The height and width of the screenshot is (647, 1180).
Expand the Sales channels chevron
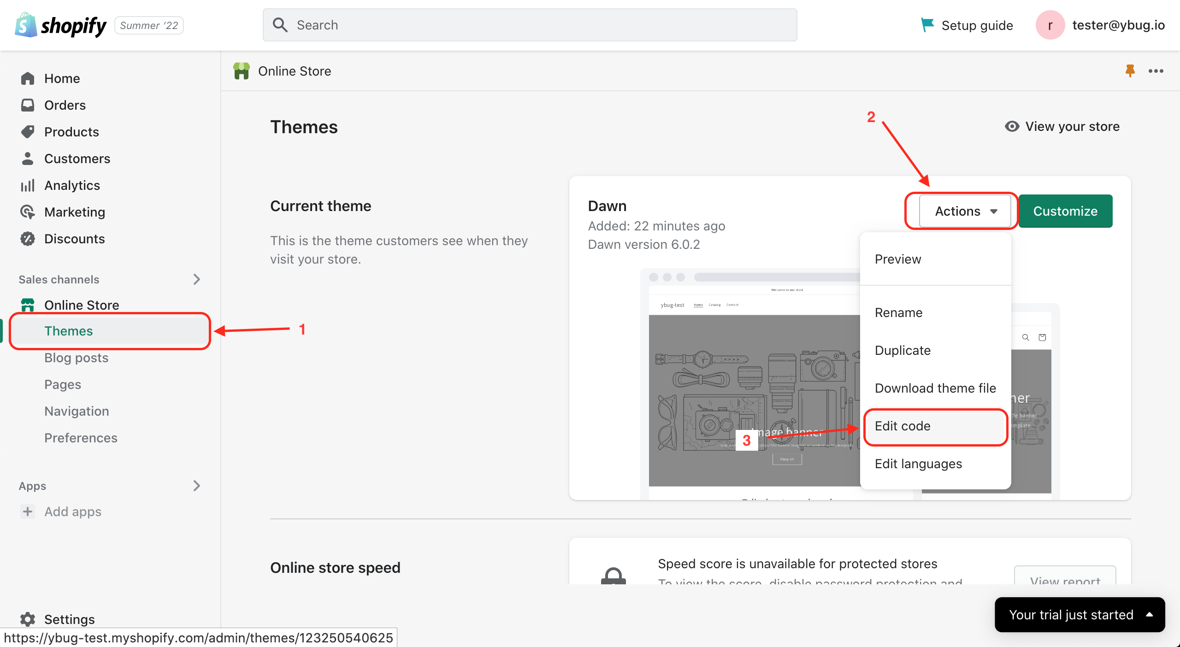coord(197,279)
